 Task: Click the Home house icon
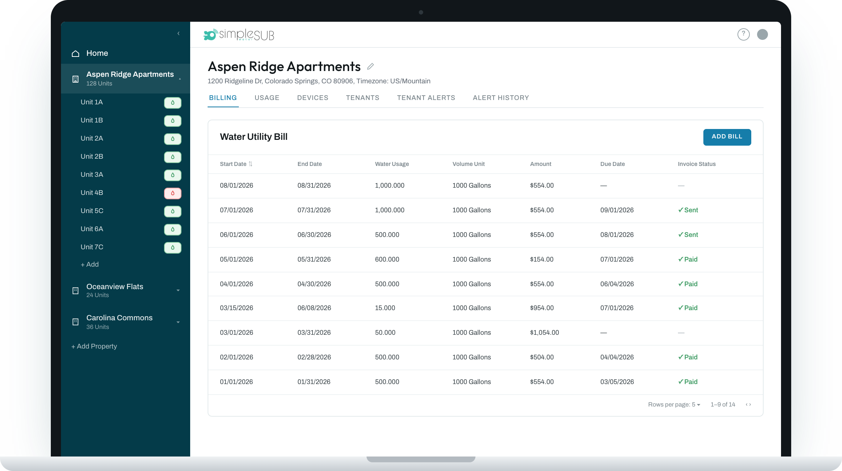[75, 54]
